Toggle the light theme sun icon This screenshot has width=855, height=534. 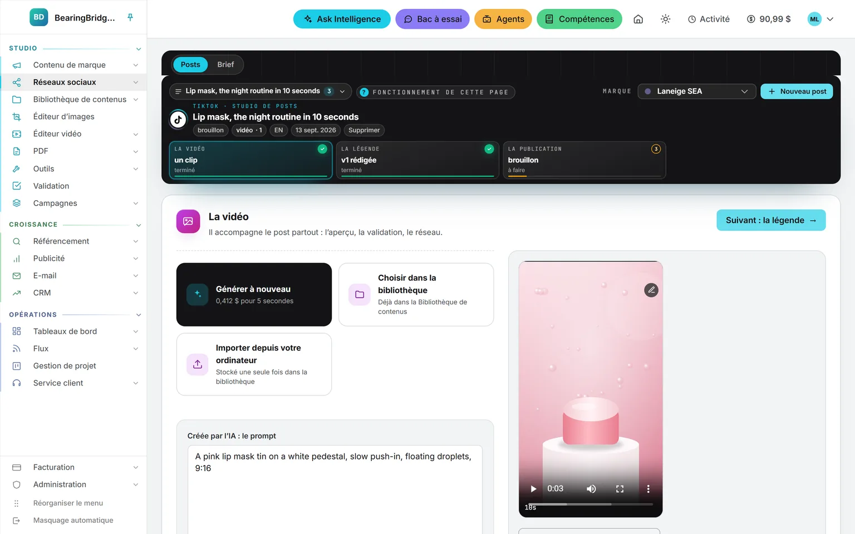point(665,19)
